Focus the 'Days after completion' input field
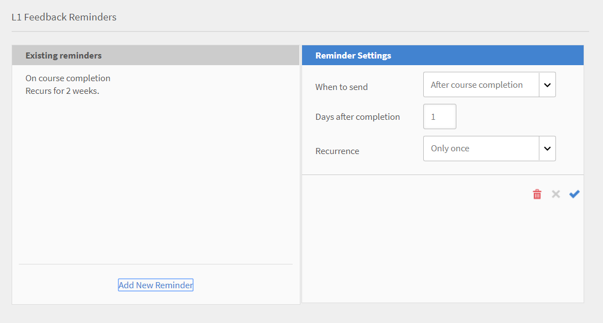603x323 pixels. coord(439,116)
